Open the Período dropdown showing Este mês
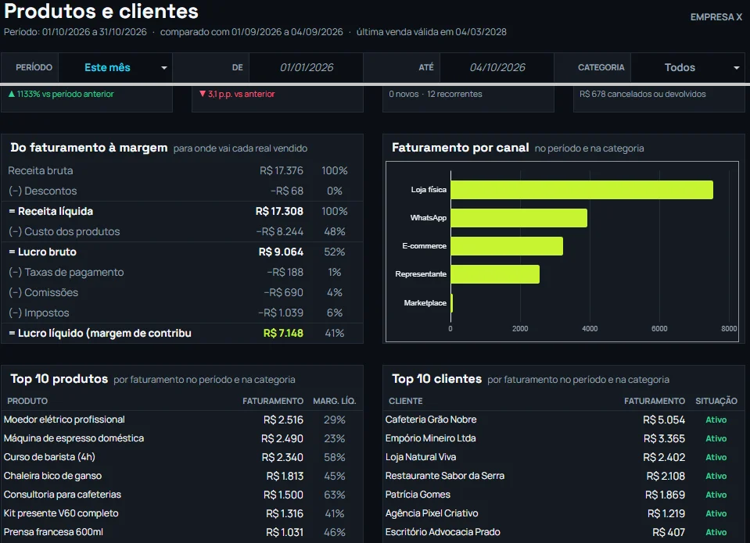This screenshot has height=543, width=750. pyautogui.click(x=115, y=67)
